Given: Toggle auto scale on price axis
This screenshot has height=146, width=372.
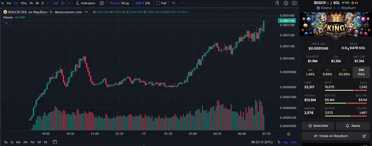Looking at the screenshot, I should click(293, 142).
